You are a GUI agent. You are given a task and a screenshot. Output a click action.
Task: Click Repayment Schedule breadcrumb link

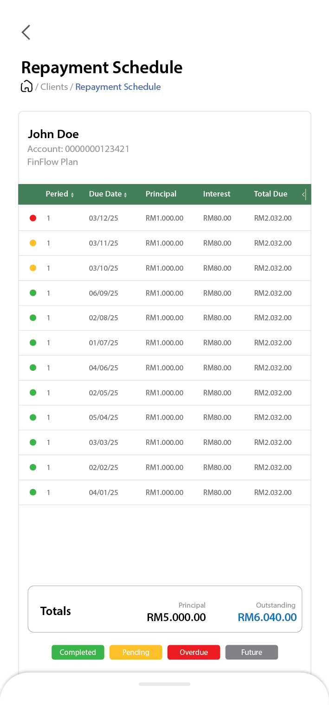118,87
